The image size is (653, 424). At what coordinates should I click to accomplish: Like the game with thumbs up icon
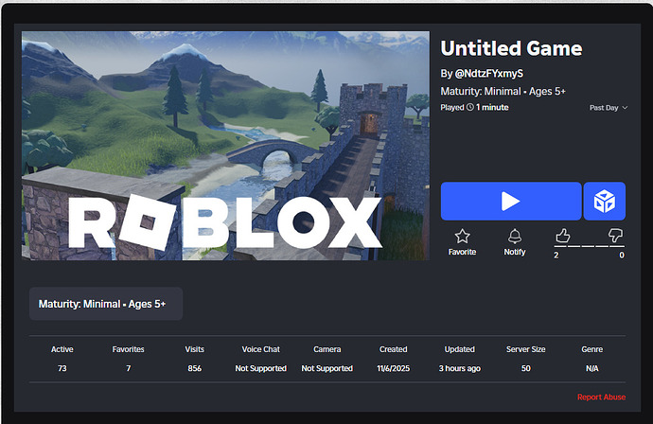pos(563,236)
